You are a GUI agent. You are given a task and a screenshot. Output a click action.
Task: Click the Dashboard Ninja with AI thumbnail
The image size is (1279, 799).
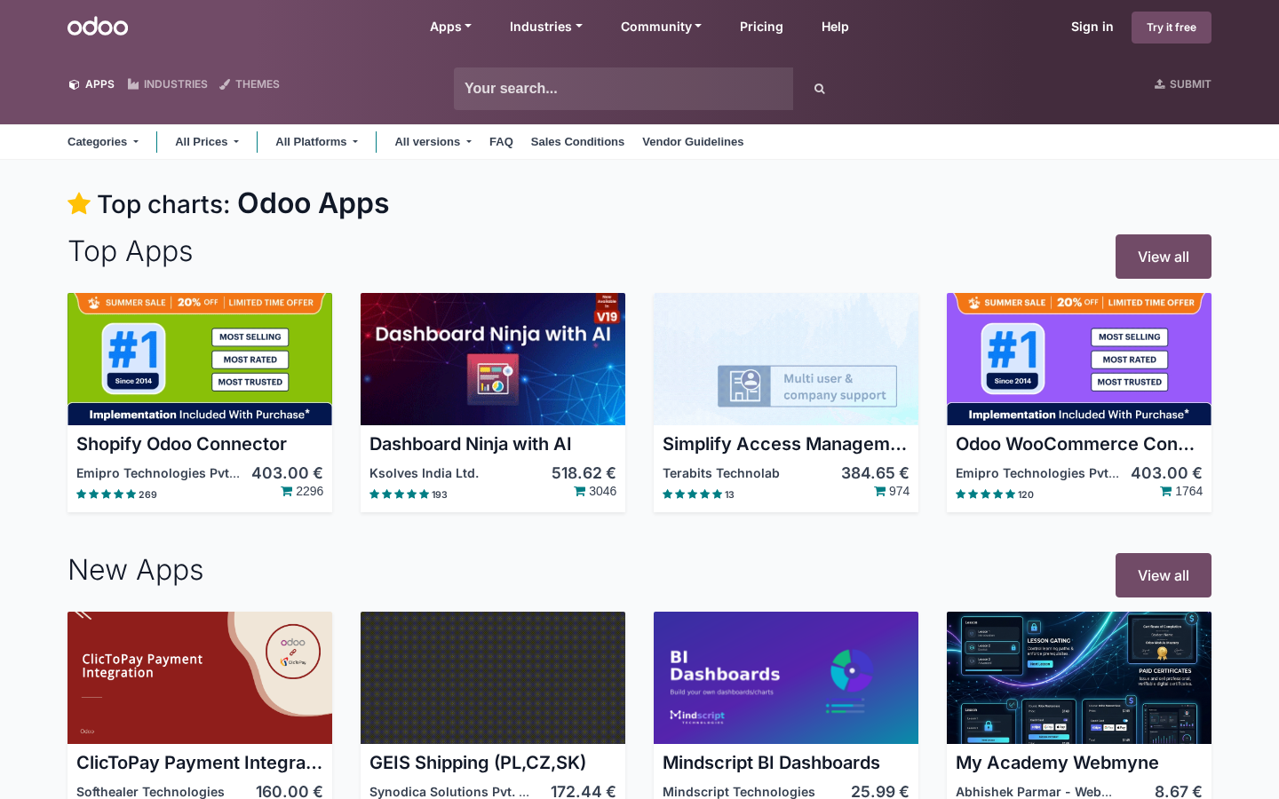[493, 359]
